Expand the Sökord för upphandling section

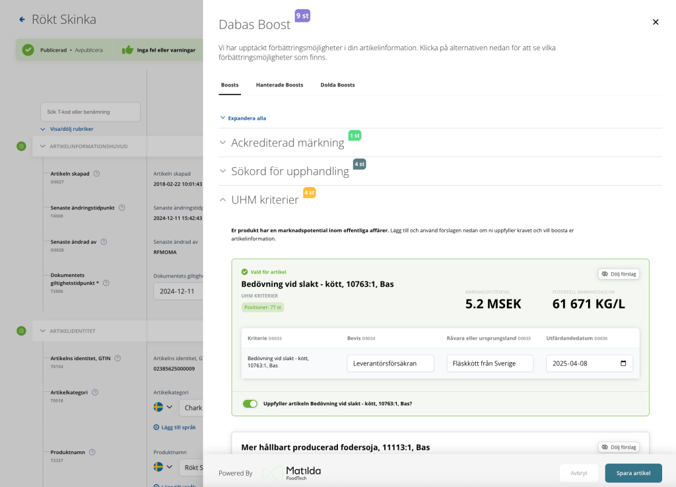pyautogui.click(x=222, y=171)
